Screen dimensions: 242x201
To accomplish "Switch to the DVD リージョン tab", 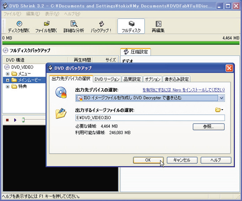I will pyautogui.click(x=107, y=79).
